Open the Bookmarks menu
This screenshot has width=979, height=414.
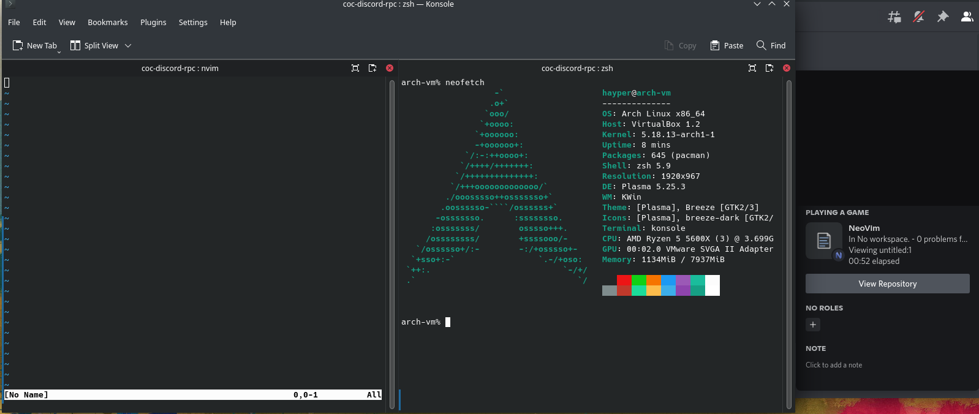tap(108, 22)
